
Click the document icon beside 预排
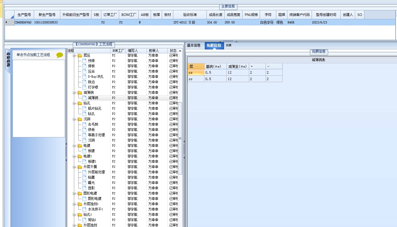click(x=84, y=61)
